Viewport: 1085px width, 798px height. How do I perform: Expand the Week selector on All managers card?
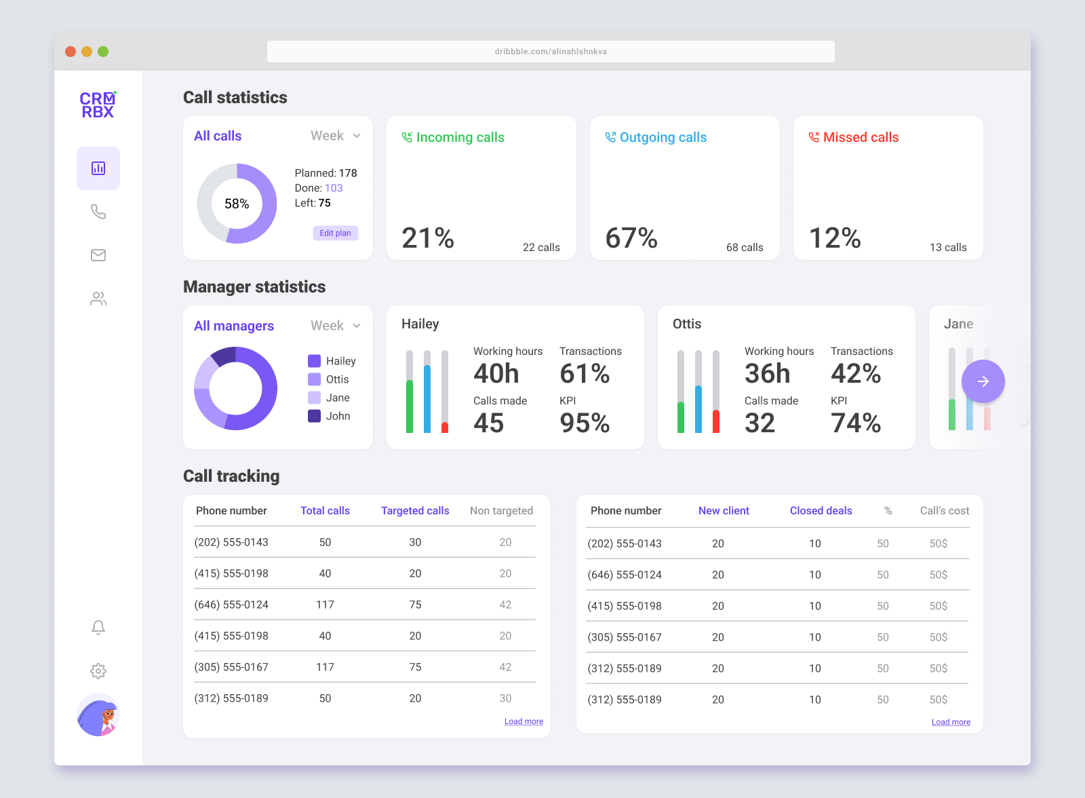(335, 326)
